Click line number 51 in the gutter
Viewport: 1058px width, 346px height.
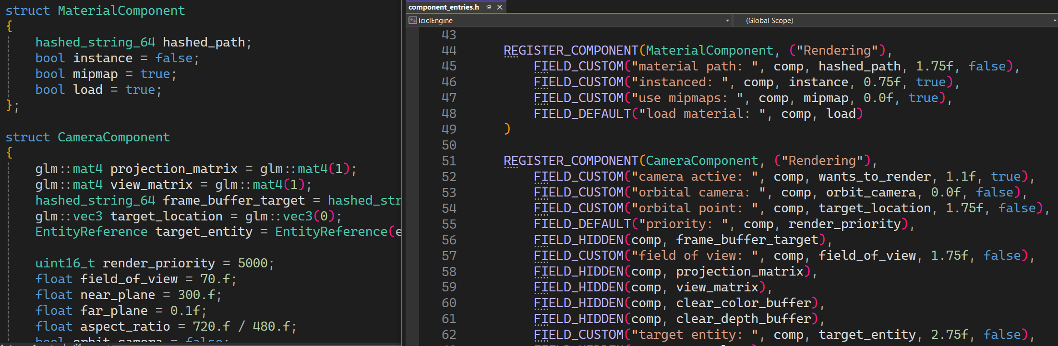point(449,161)
